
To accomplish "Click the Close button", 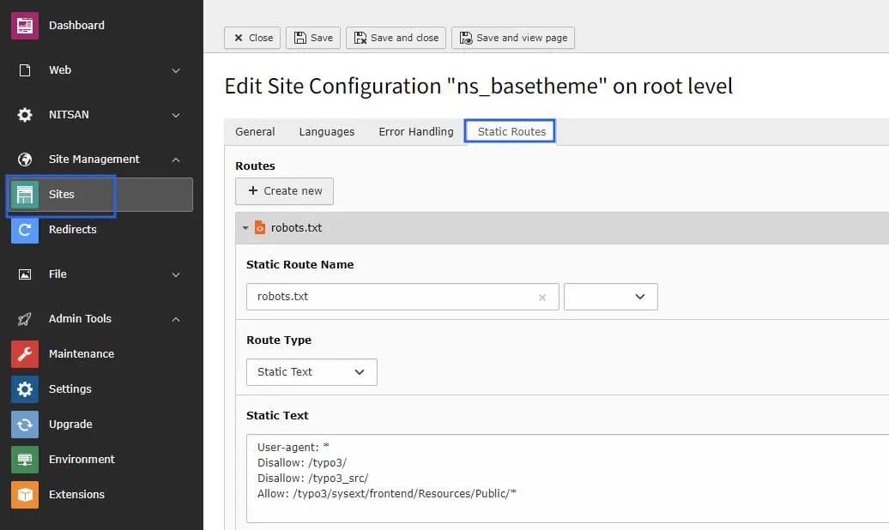I will click(252, 38).
